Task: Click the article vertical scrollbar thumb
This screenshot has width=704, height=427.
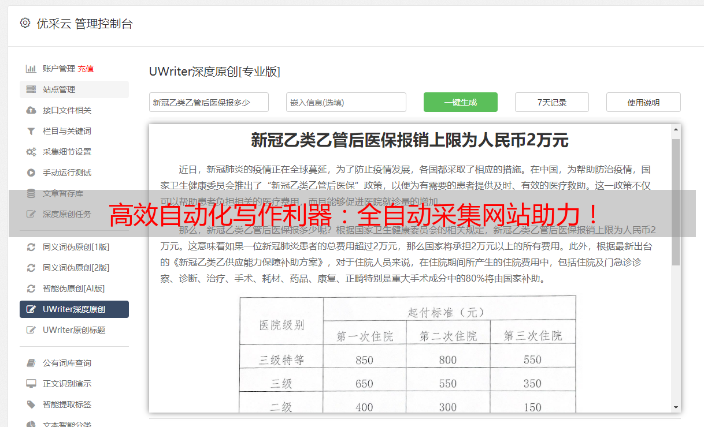Action: [x=676, y=202]
